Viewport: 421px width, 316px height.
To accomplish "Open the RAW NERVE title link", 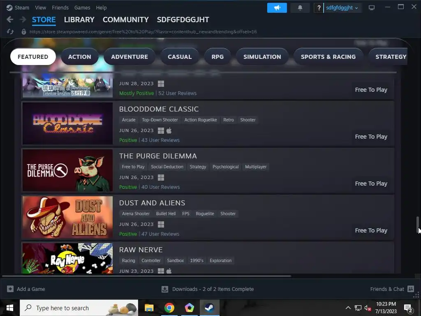I will tap(141, 250).
